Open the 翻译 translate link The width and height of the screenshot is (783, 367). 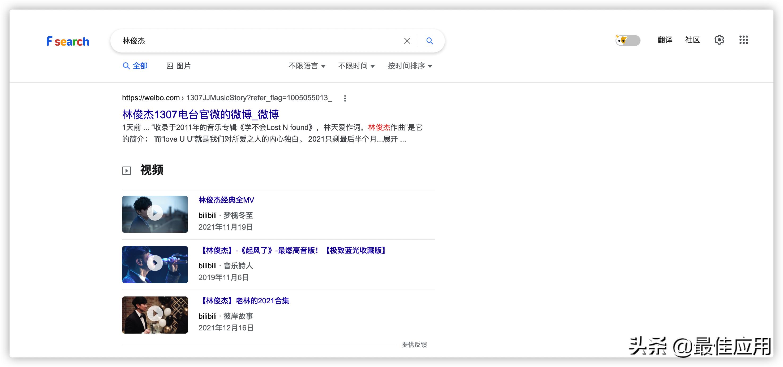[x=665, y=40]
